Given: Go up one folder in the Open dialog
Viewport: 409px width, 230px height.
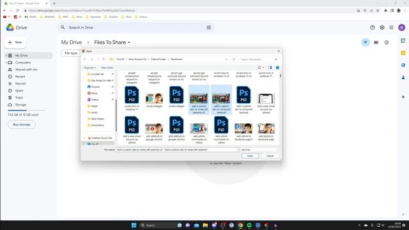Looking at the screenshot, I should click(104, 59).
